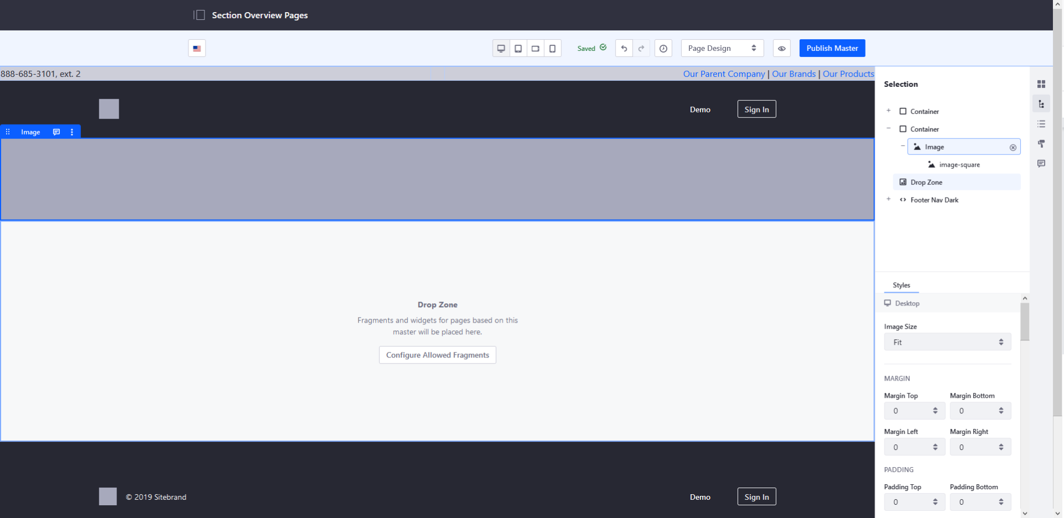Switch to the mobile portrait viewport
This screenshot has height=518, width=1064.
[553, 49]
